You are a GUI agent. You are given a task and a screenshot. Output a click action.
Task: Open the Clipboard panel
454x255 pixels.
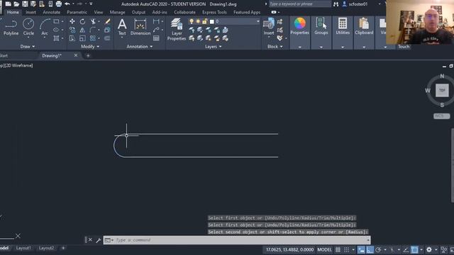coord(364,27)
